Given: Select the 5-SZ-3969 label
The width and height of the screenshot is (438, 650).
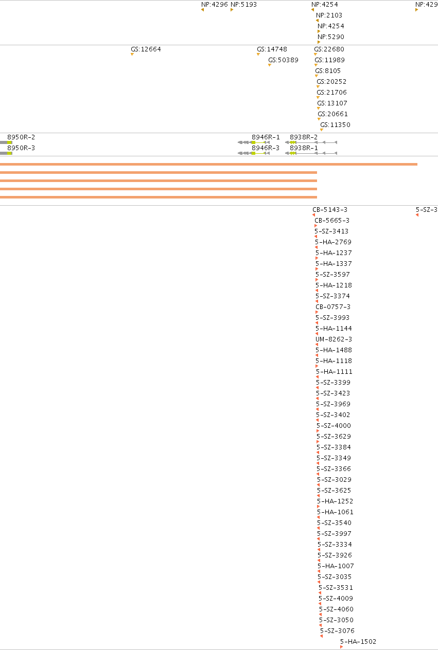Looking at the screenshot, I should pos(333,404).
